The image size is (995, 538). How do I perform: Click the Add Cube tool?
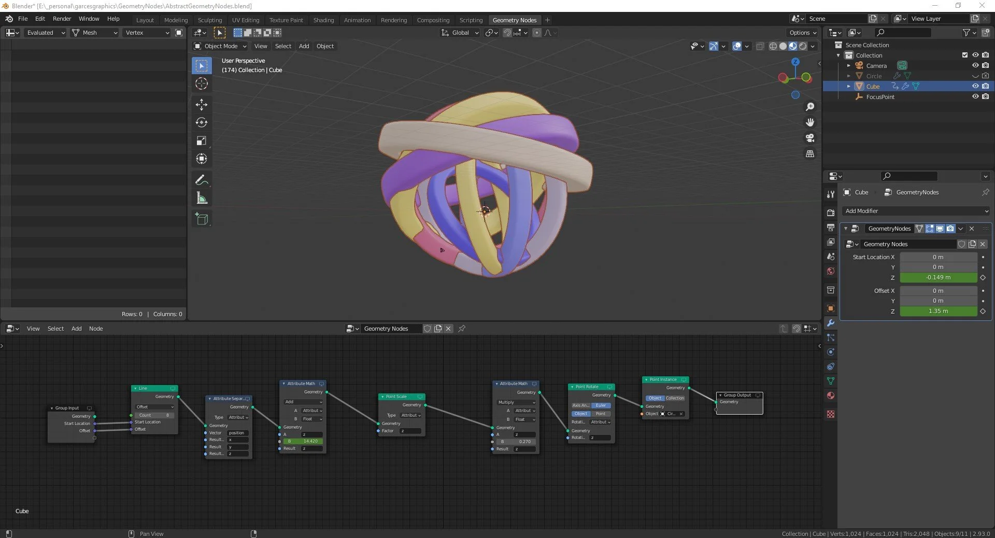coord(202,219)
